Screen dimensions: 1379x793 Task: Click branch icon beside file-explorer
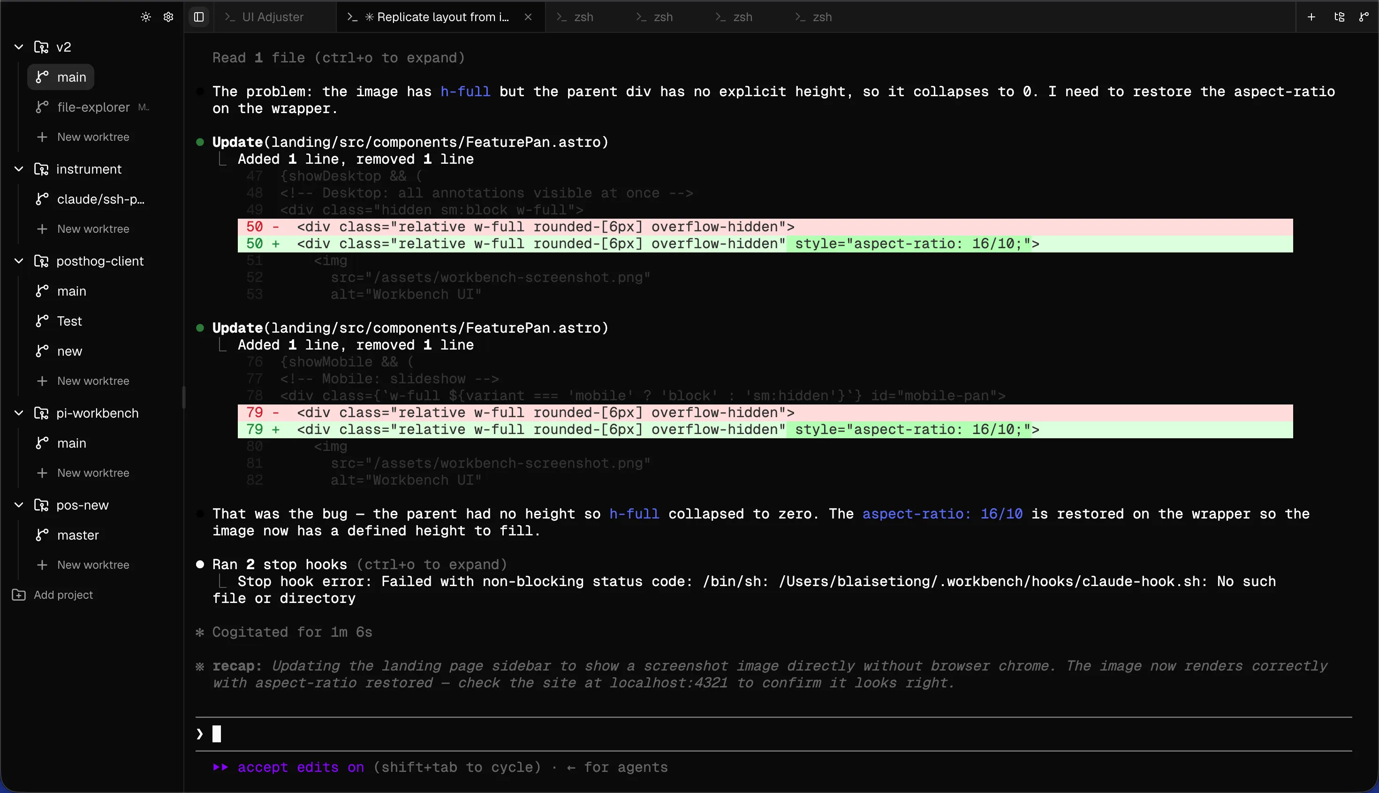point(42,107)
